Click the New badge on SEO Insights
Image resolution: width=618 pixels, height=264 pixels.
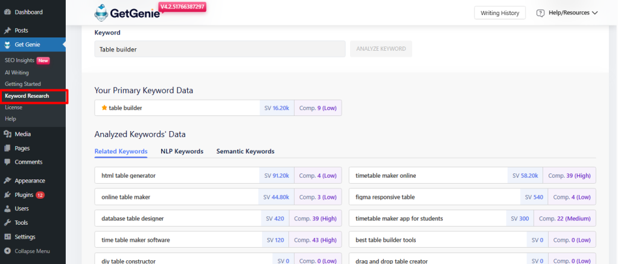(43, 61)
